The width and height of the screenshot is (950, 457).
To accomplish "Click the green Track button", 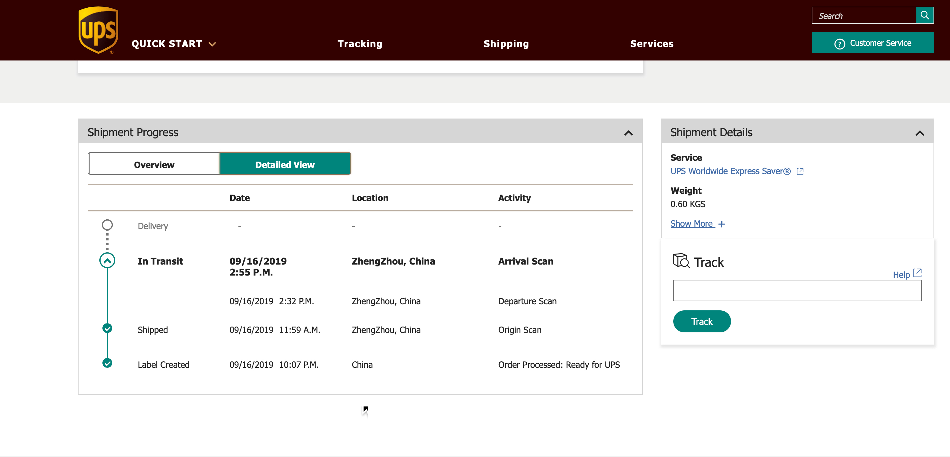I will 702,321.
